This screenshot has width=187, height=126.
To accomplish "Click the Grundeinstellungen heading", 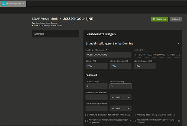I will point(101,34).
